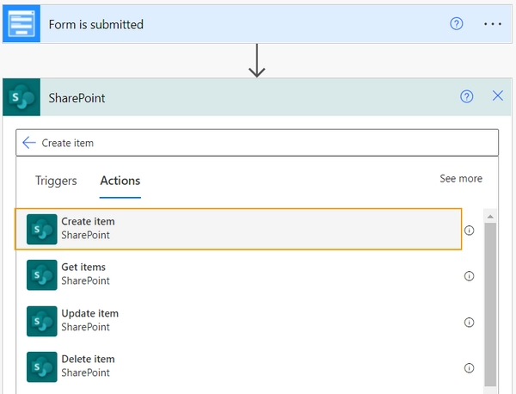Close the SharePoint action panel
Image resolution: width=516 pixels, height=394 pixels.
498,95
